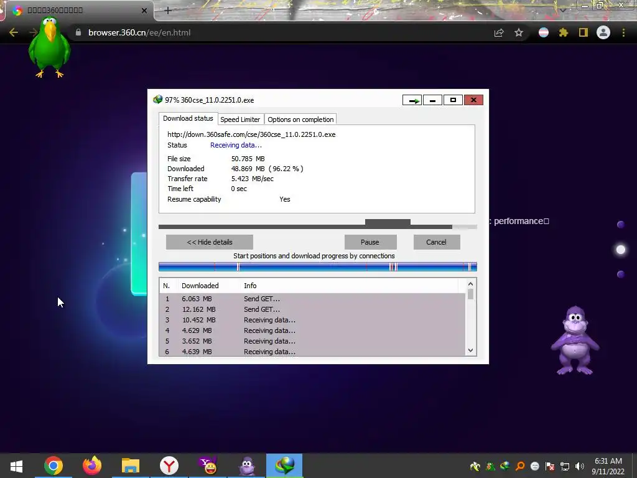Screen dimensions: 637x478
Task: Select connection row 2 with 12.162 MB
Action: tap(312, 309)
